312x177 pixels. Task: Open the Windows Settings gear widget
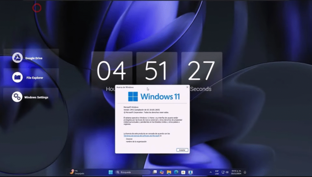pos(17,97)
